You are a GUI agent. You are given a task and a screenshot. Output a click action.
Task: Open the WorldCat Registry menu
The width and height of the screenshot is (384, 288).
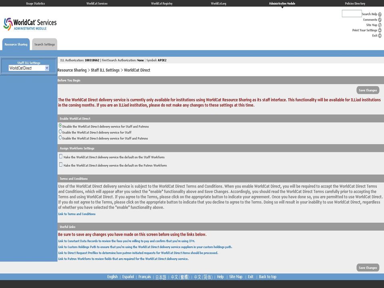(x=162, y=4)
